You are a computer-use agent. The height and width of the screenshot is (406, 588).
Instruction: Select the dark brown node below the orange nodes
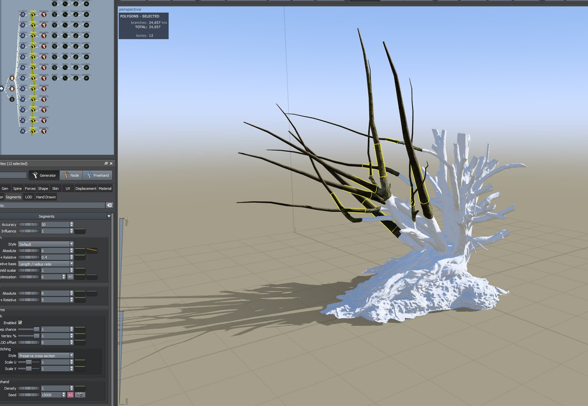coord(12,99)
